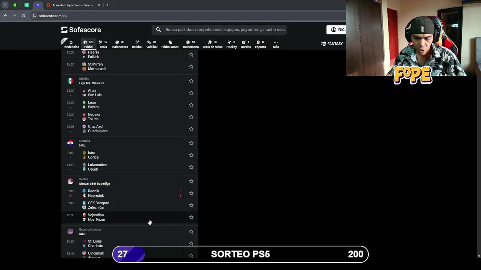Favorite the Atlas vs San Luis match
The height and width of the screenshot is (270, 481).
191,93
